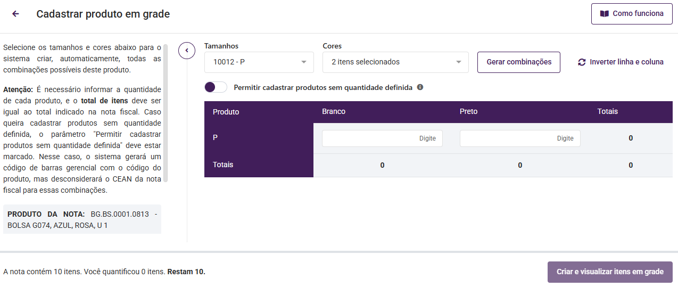Click Criar e visualizar itens em grade
Image resolution: width=678 pixels, height=287 pixels.
(610, 272)
